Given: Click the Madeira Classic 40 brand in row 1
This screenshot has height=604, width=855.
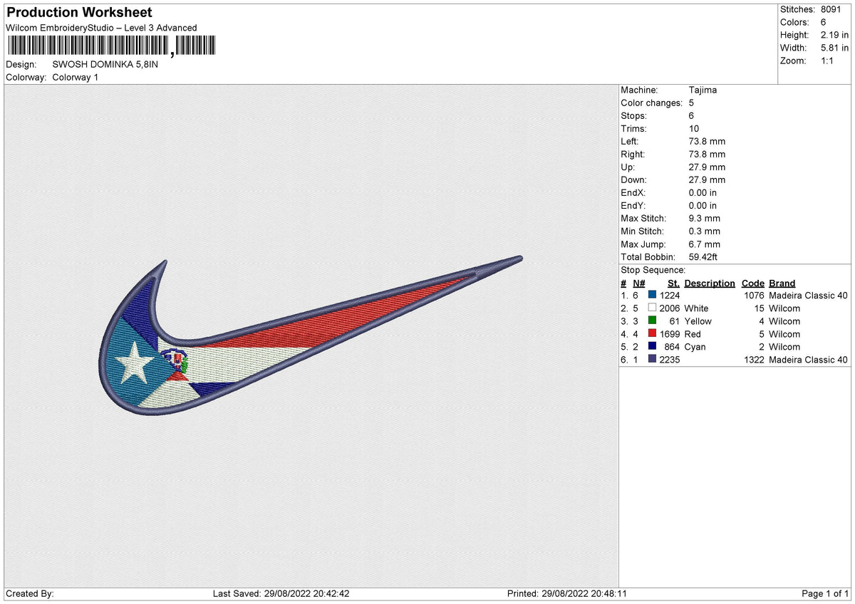Looking at the screenshot, I should [x=808, y=296].
